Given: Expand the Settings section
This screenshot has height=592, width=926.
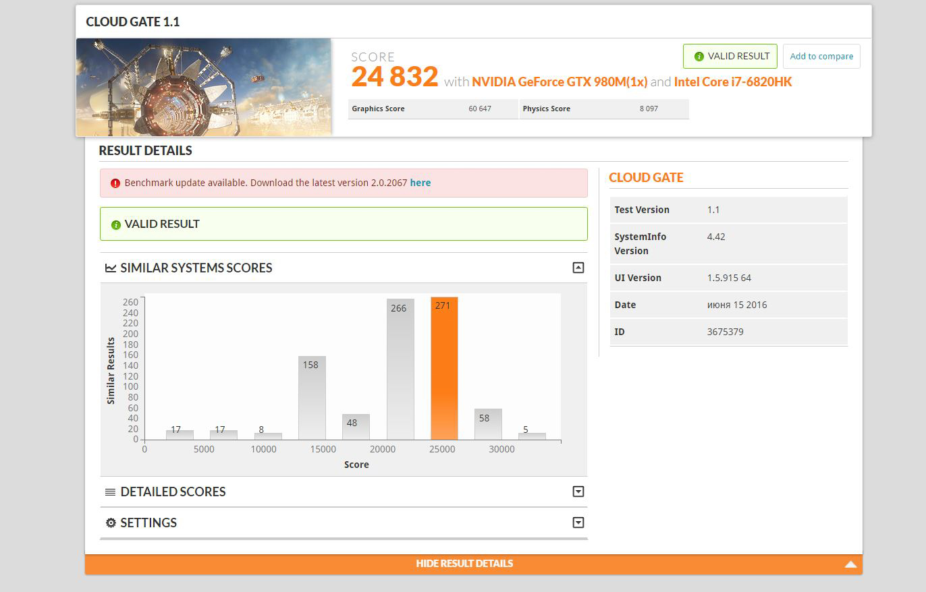Looking at the screenshot, I should point(578,523).
